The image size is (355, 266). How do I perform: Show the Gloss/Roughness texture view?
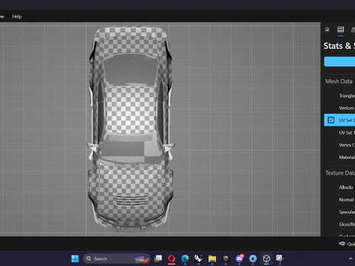tap(339, 225)
